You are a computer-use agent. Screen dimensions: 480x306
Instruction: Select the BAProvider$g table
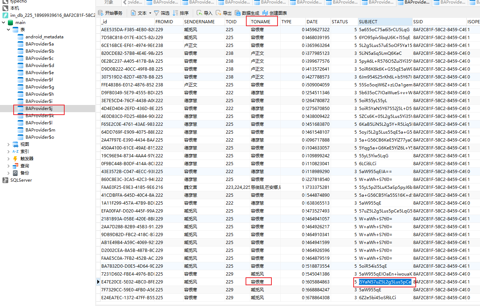tap(39, 87)
